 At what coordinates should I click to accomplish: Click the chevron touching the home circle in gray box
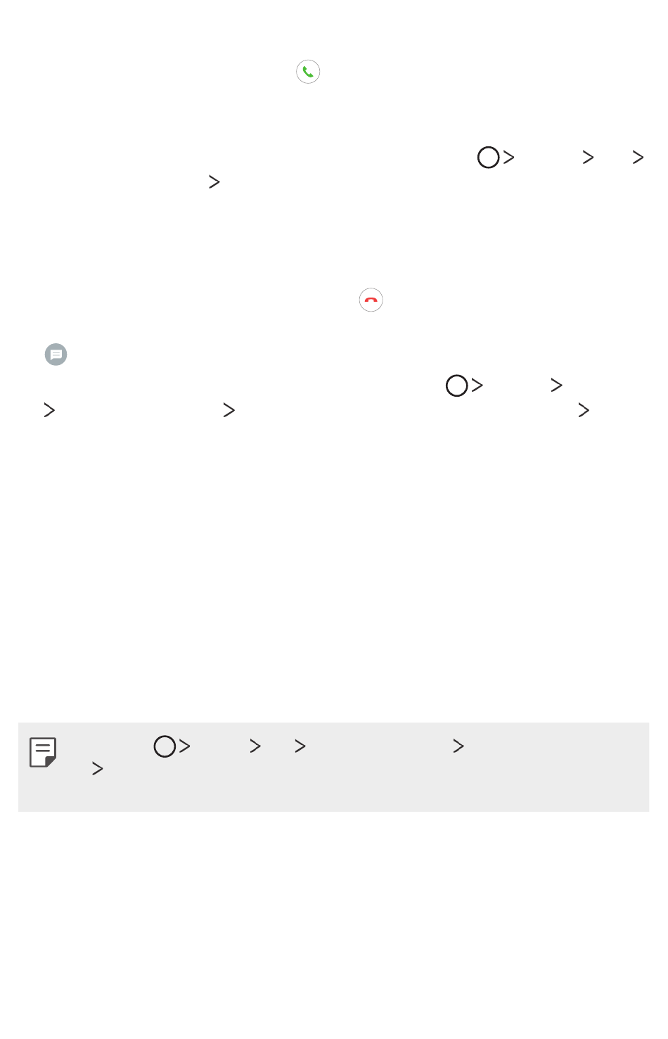[x=185, y=746]
